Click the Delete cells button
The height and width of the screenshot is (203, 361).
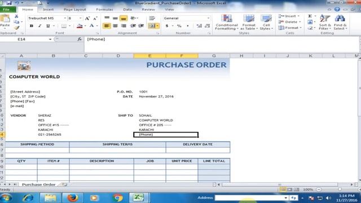pyautogui.click(x=289, y=22)
